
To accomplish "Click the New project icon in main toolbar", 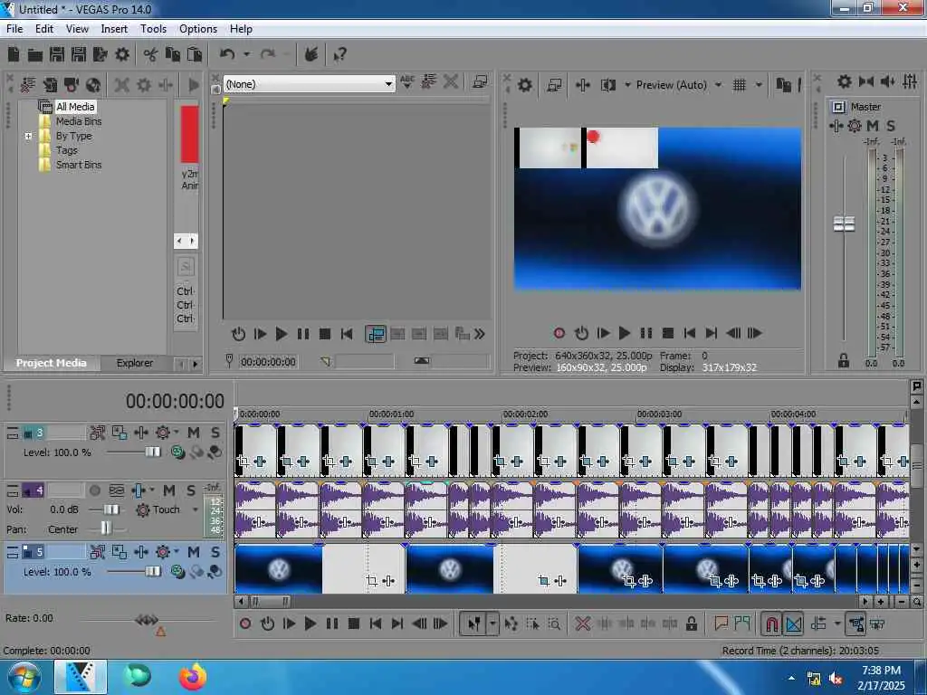I will 13,54.
